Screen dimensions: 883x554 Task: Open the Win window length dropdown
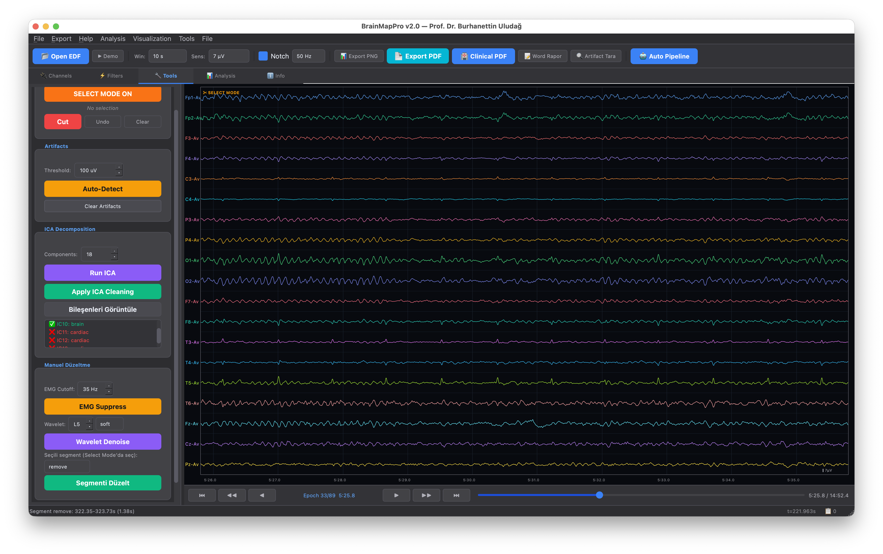pos(167,56)
